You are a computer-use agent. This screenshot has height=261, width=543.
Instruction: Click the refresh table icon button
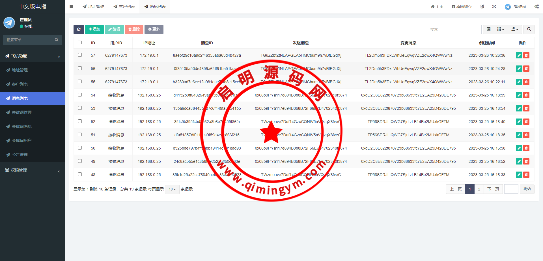click(79, 29)
